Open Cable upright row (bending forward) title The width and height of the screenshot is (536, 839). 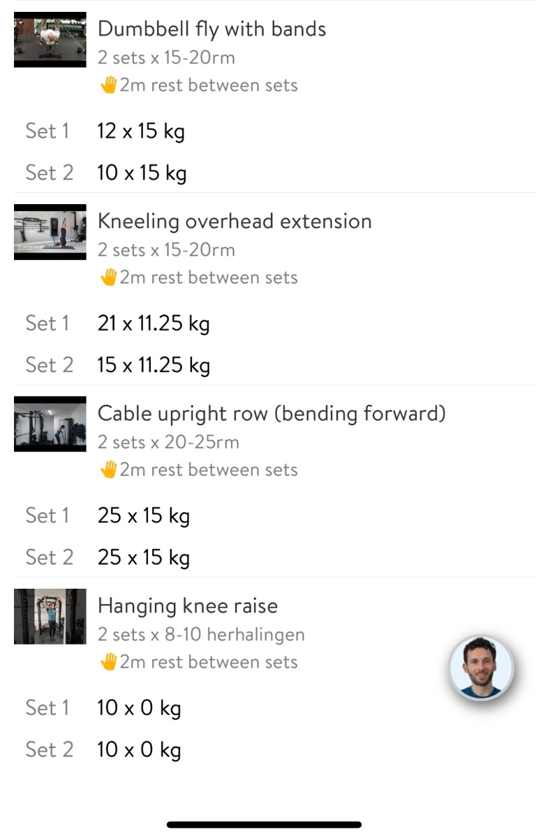pos(271,414)
